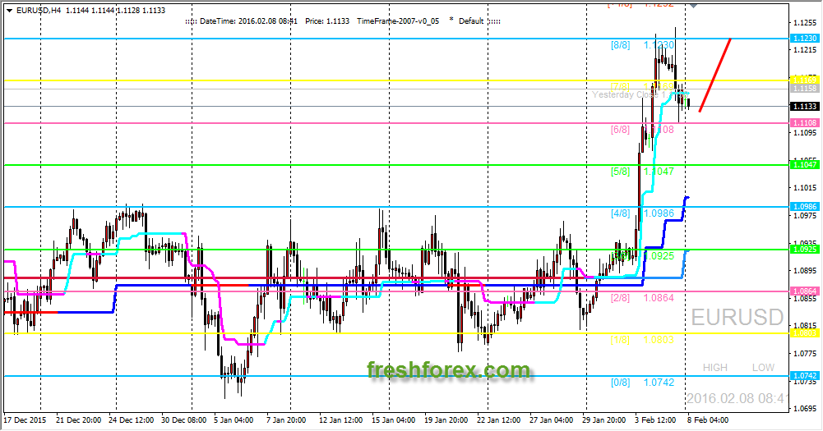Image resolution: width=823 pixels, height=431 pixels.
Task: Click the 12 Jan 12:00 time axis label
Action: (340, 420)
